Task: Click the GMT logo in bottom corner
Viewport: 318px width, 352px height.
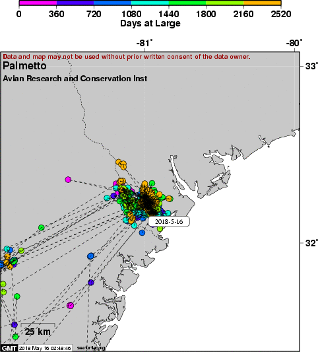Action: pos(9,348)
